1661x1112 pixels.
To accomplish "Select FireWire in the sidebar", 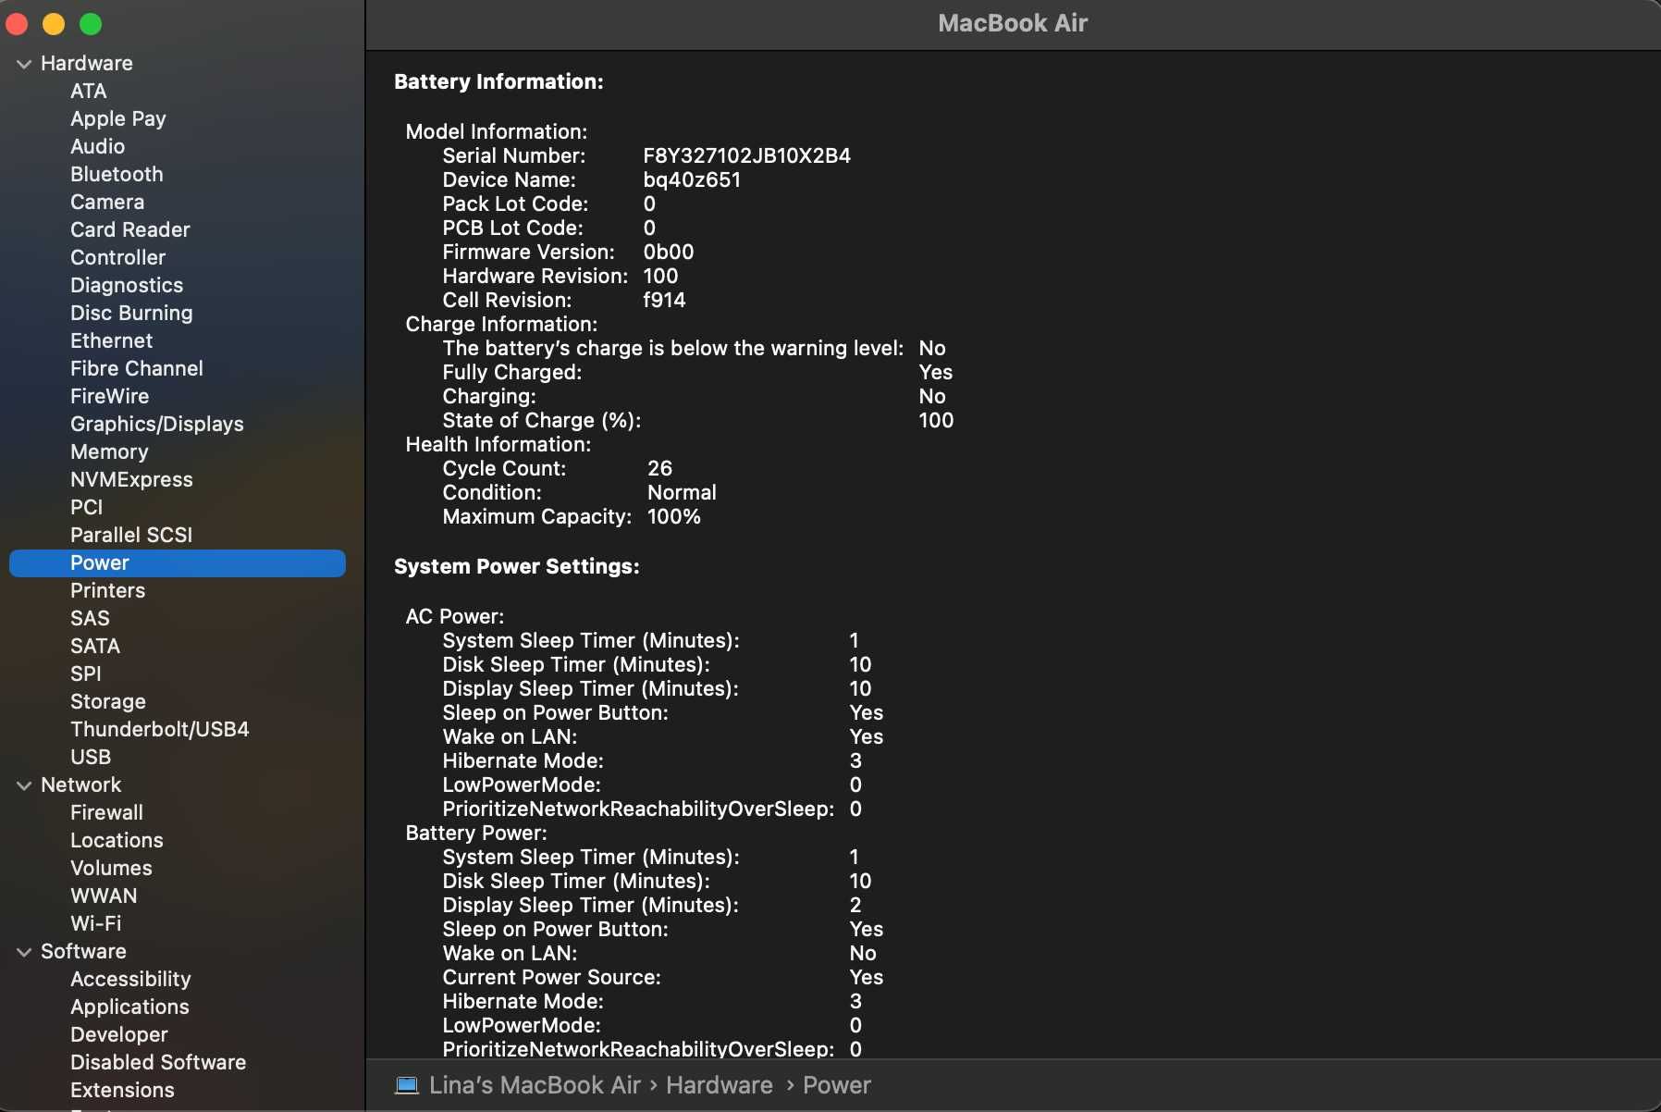I will (x=110, y=396).
